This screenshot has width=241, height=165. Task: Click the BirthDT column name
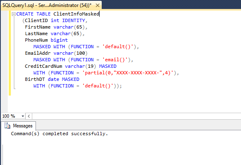pos(35,79)
